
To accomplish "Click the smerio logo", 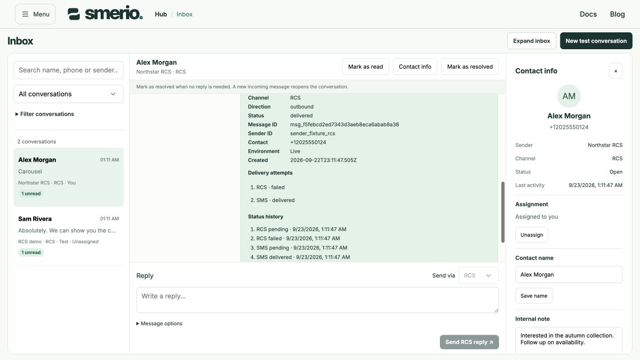I will [x=105, y=14].
